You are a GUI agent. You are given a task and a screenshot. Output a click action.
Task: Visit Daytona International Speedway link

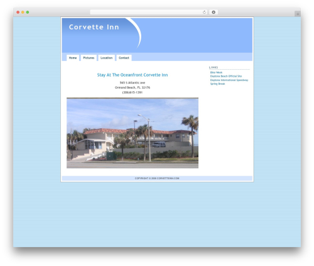[x=229, y=80]
